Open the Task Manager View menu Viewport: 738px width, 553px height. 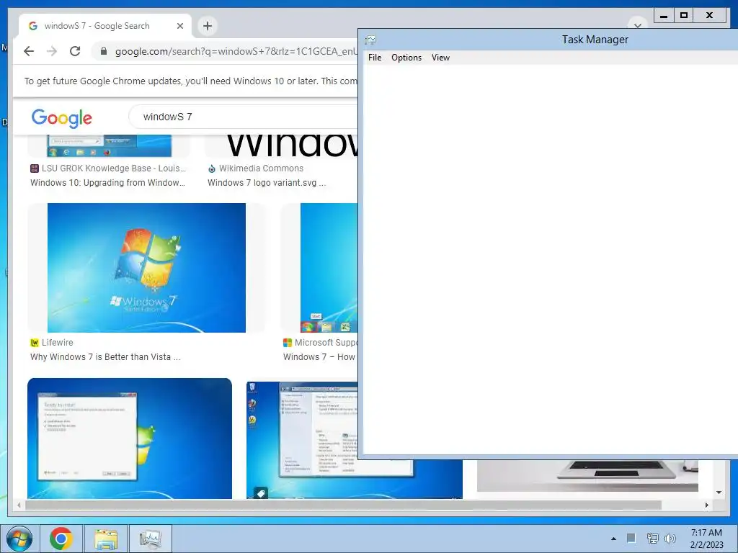(440, 58)
